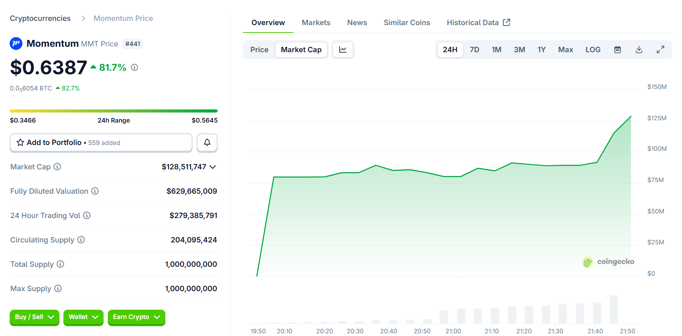
Task: Toggle chart to Price view
Action: [x=259, y=49]
